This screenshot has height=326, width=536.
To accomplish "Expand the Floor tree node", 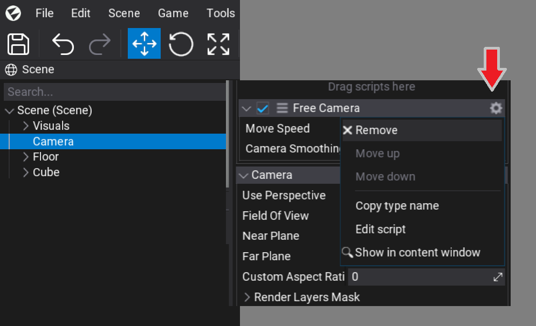I will click(25, 157).
